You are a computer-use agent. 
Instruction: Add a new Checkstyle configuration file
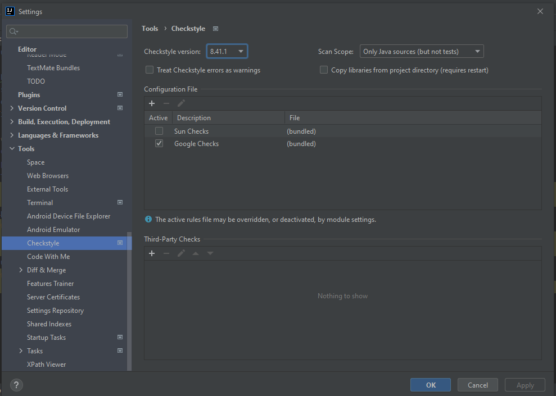pos(152,103)
